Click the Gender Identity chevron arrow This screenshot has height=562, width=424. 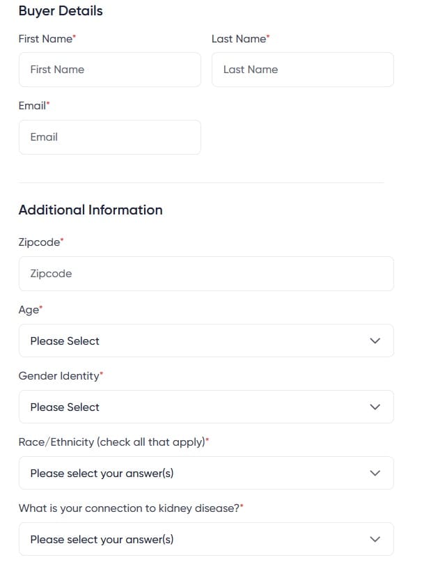coord(375,407)
